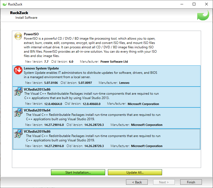Image resolution: width=213 pixels, height=188 pixels.
Task: Minimize the RuckZuck window
Action: (x=182, y=4)
